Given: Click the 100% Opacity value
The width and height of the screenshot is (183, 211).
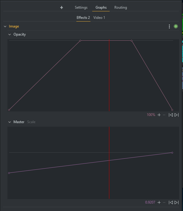Looking at the screenshot, I should (151, 115).
